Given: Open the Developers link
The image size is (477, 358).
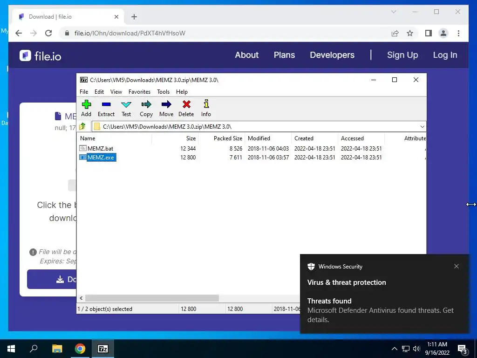Looking at the screenshot, I should (332, 55).
